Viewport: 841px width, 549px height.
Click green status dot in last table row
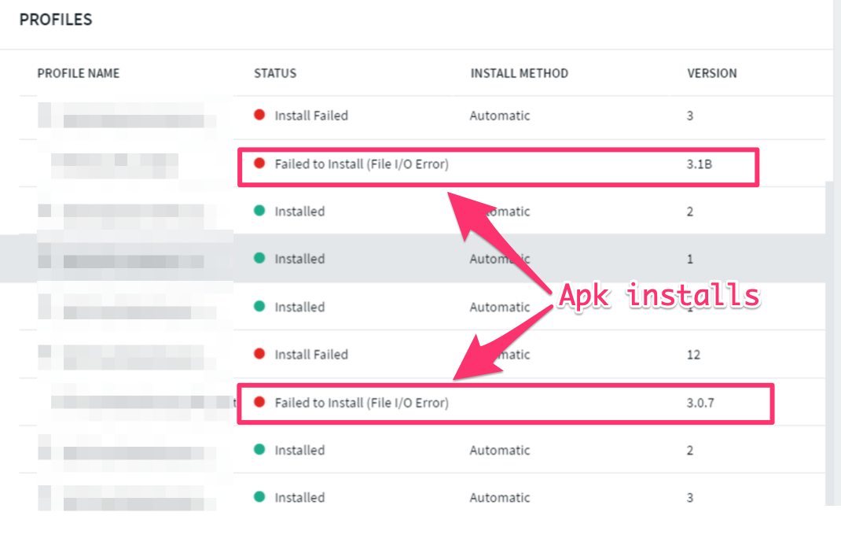[x=259, y=497]
